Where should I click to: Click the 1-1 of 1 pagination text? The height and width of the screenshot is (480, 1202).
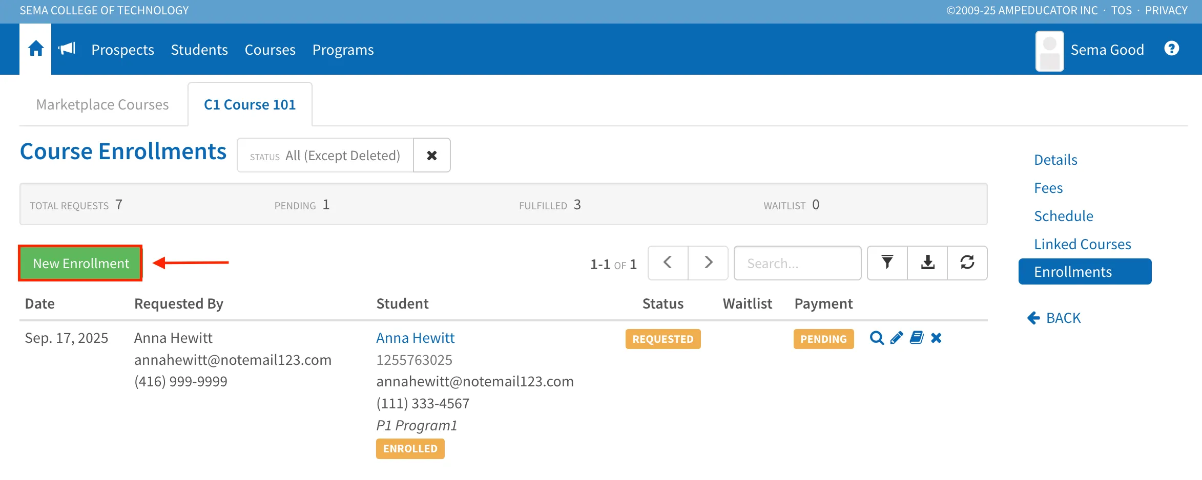(613, 264)
